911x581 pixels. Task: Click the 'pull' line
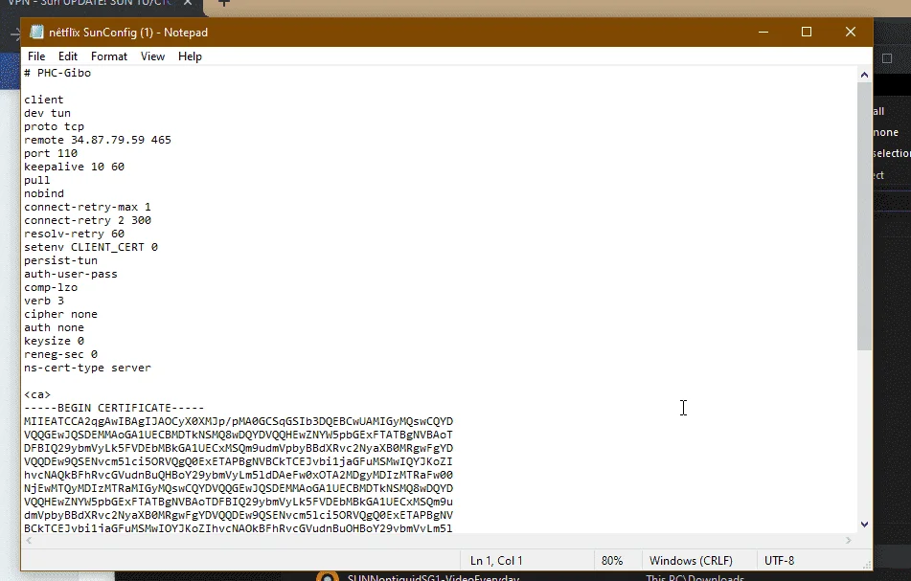[37, 180]
